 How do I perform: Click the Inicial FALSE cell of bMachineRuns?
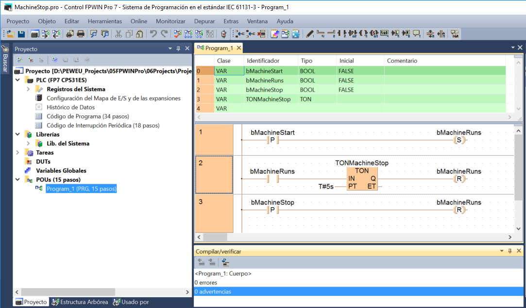pos(359,81)
